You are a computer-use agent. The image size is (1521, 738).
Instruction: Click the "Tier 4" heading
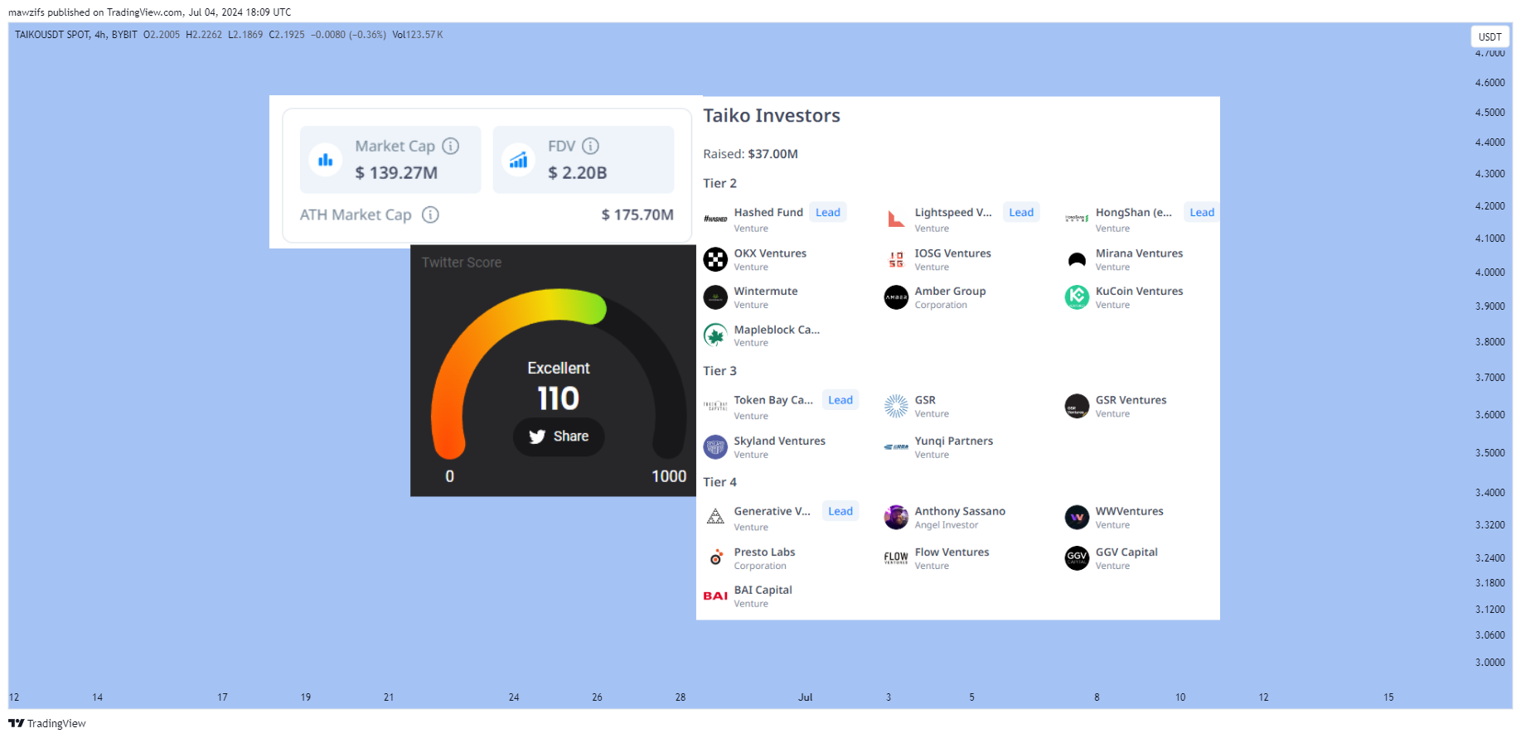tap(719, 482)
